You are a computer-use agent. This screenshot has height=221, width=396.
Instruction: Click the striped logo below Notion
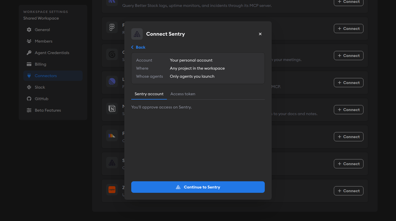coord(112,136)
